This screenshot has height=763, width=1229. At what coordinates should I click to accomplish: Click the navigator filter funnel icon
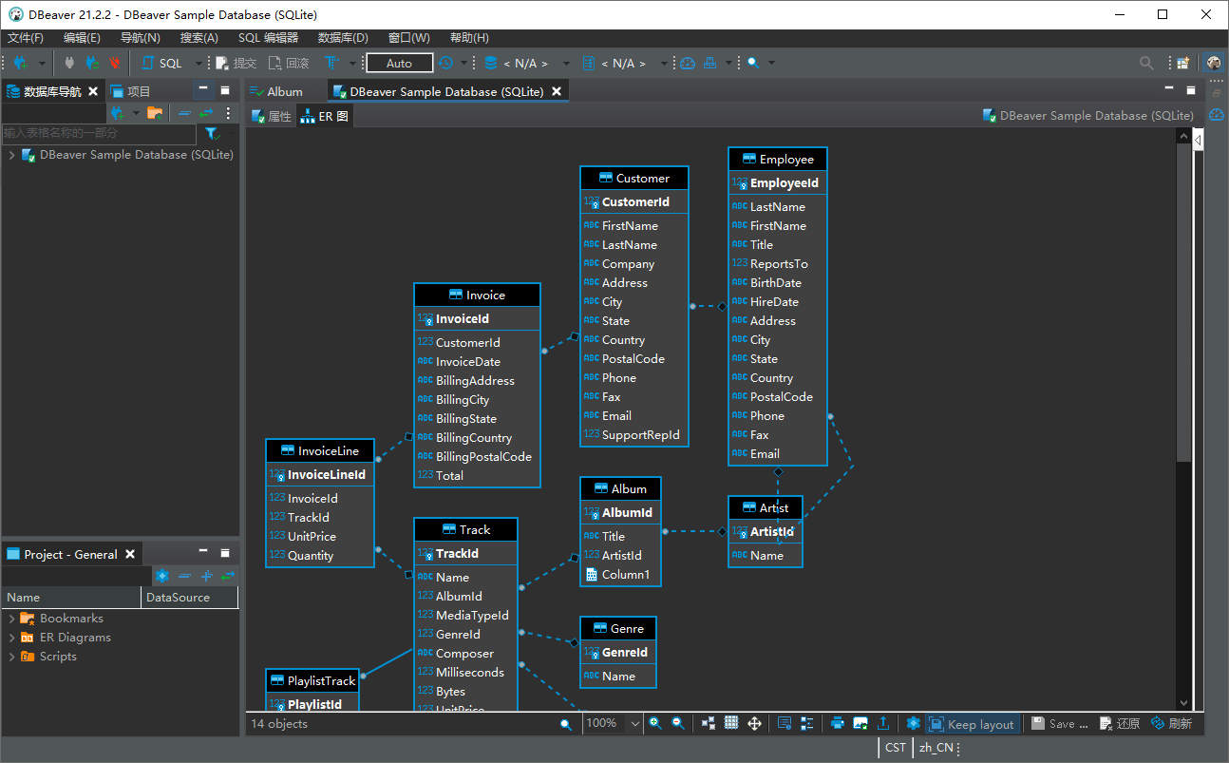212,134
